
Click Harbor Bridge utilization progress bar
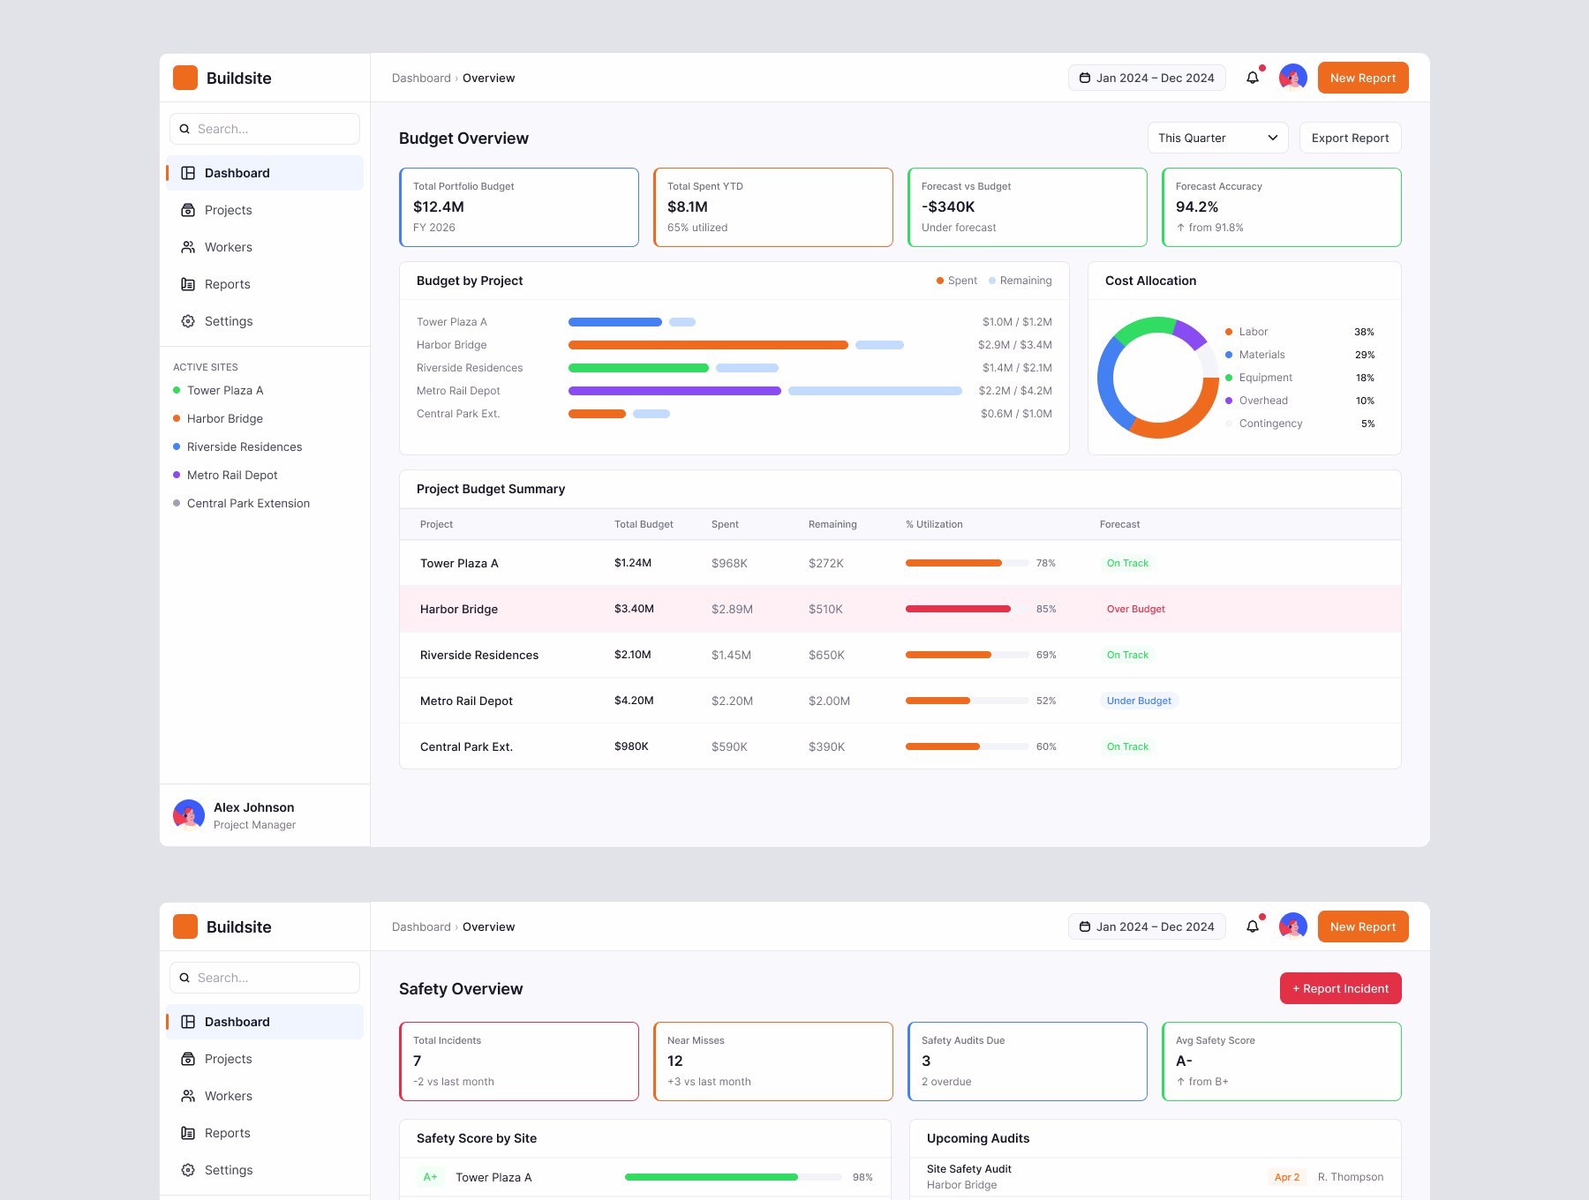tap(967, 609)
